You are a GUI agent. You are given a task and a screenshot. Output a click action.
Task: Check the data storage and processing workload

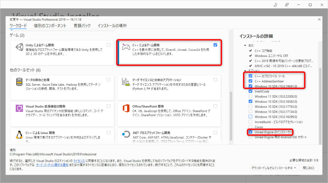pyautogui.click(x=109, y=80)
